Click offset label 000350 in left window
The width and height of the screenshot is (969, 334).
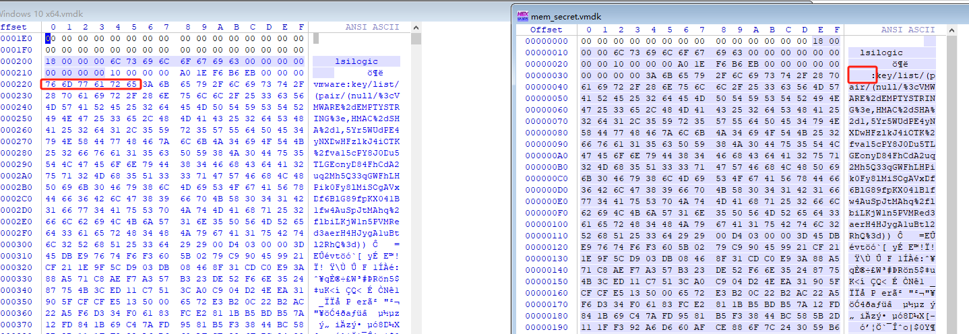(x=16, y=302)
